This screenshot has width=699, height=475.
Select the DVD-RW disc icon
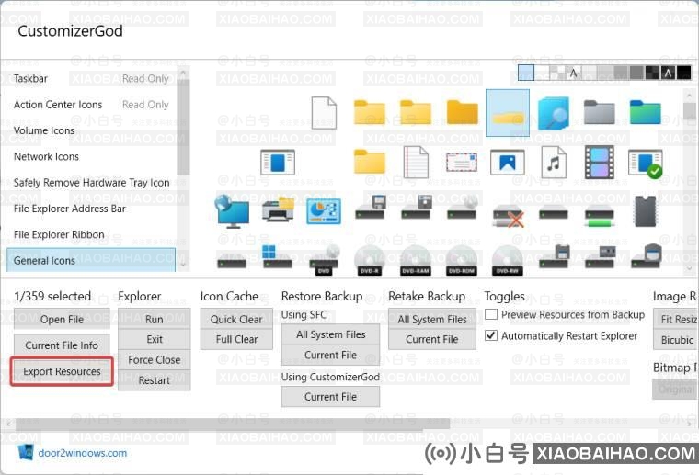coord(508,260)
